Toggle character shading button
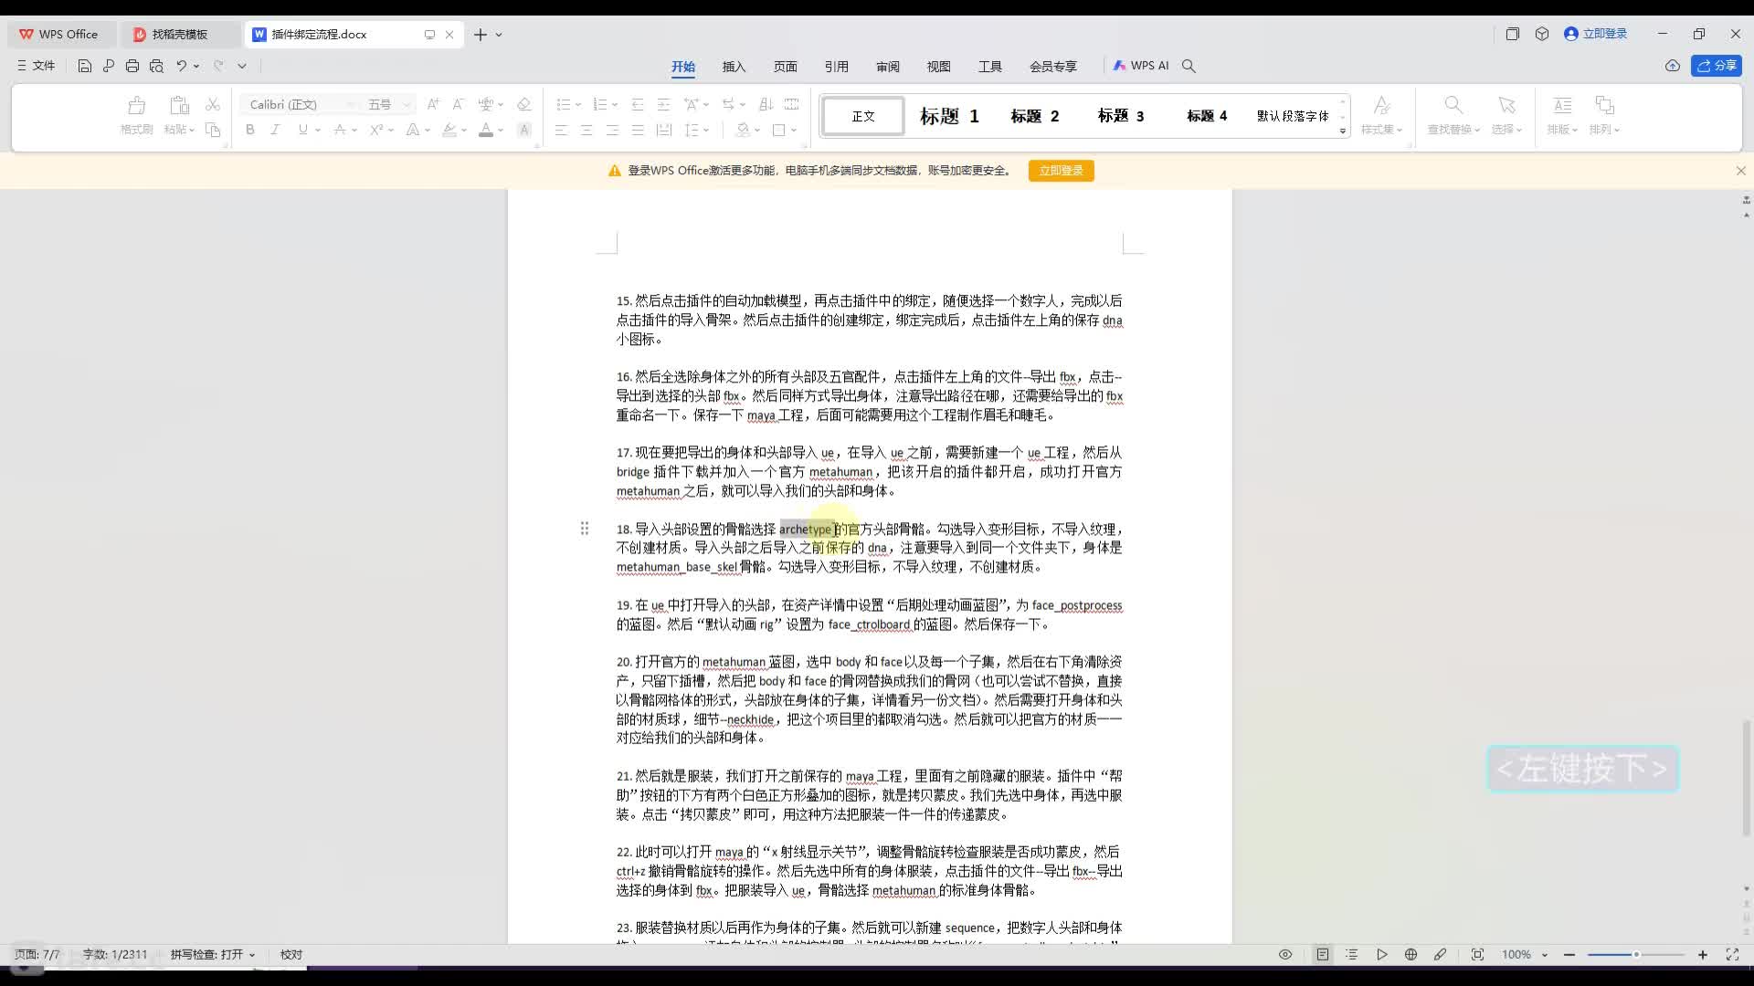Screen dimensions: 1754x986 point(524,130)
